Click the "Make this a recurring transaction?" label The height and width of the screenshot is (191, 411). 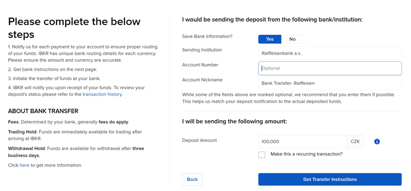point(306,154)
